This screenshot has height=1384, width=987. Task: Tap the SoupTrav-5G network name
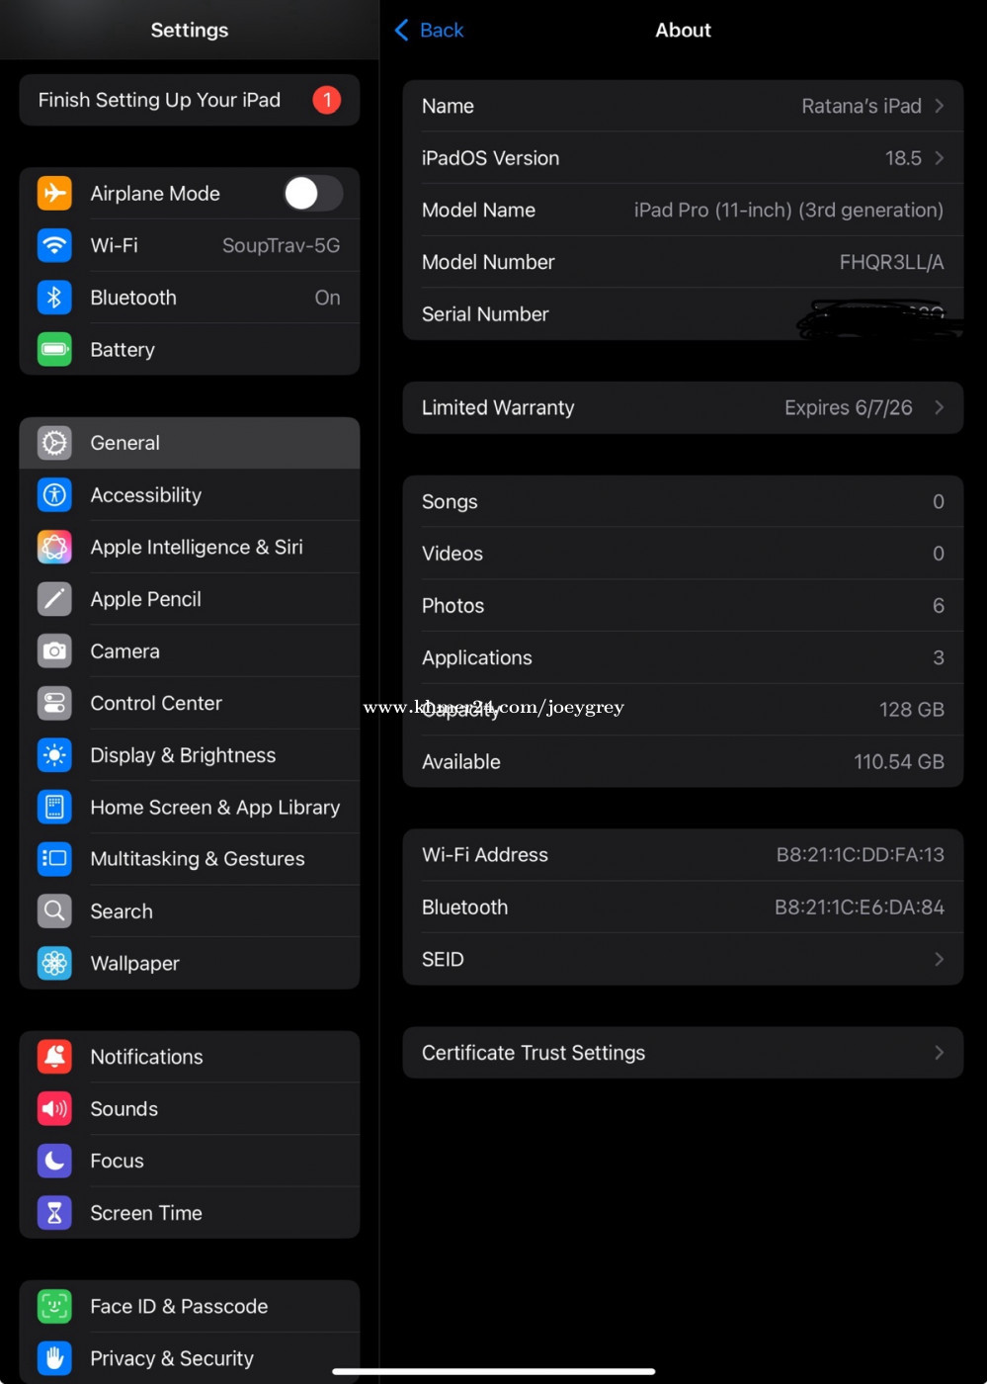click(281, 245)
